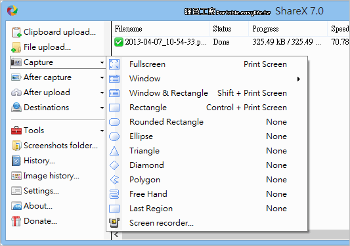This screenshot has width=350, height=246.
Task: Click the Screen recorder icon
Action: 114,223
